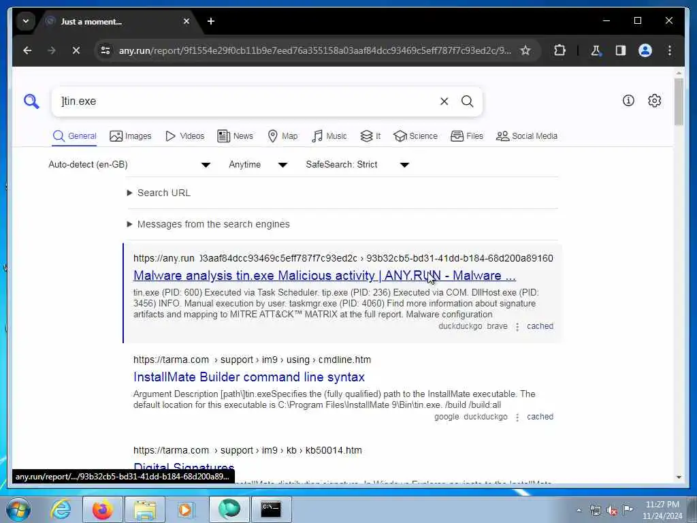The image size is (697, 523).
Task: Switch to the Science tab
Action: click(416, 136)
